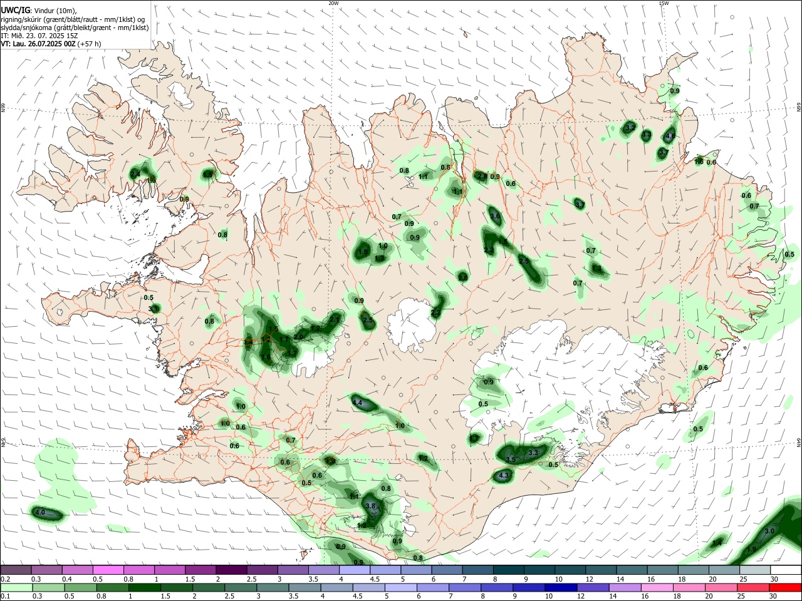Image resolution: width=802 pixels, height=601 pixels.
Task: Pick the deep blue swatch labeled 10 in the bottom scale row
Action: point(560,587)
